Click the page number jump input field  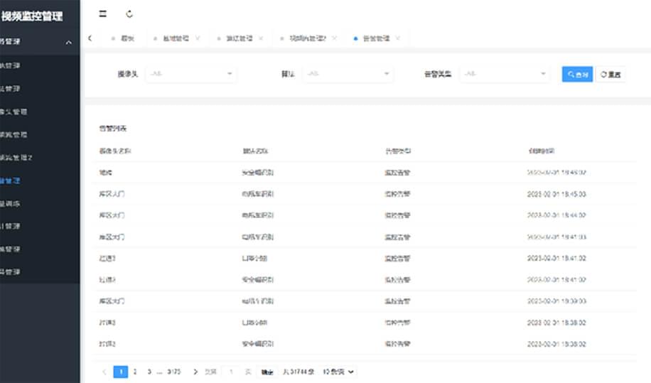(232, 372)
